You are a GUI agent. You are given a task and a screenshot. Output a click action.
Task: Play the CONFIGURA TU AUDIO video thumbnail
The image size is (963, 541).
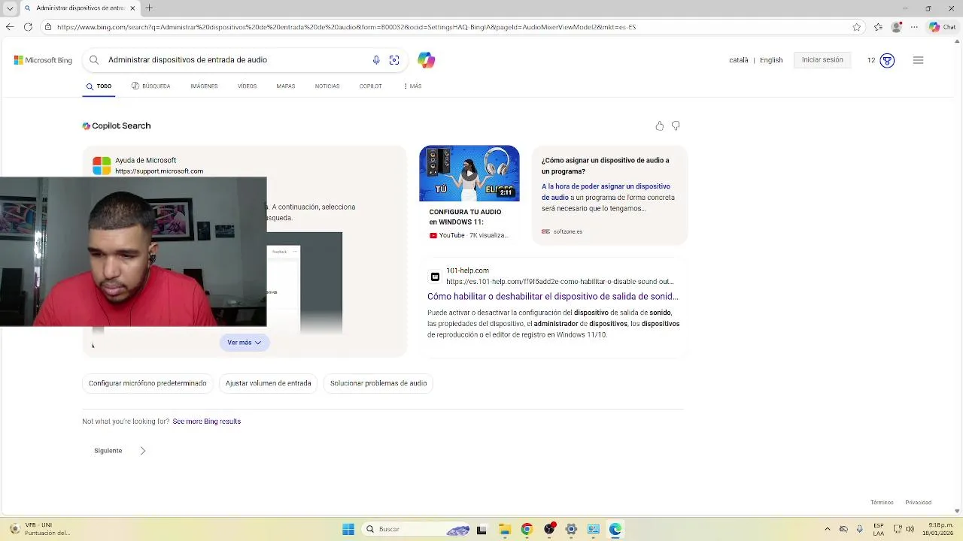(469, 174)
